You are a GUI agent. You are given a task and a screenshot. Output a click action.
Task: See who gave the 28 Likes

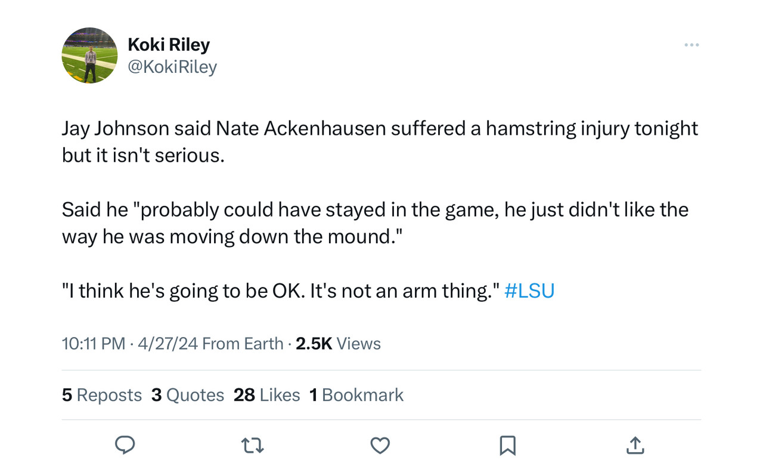click(266, 395)
